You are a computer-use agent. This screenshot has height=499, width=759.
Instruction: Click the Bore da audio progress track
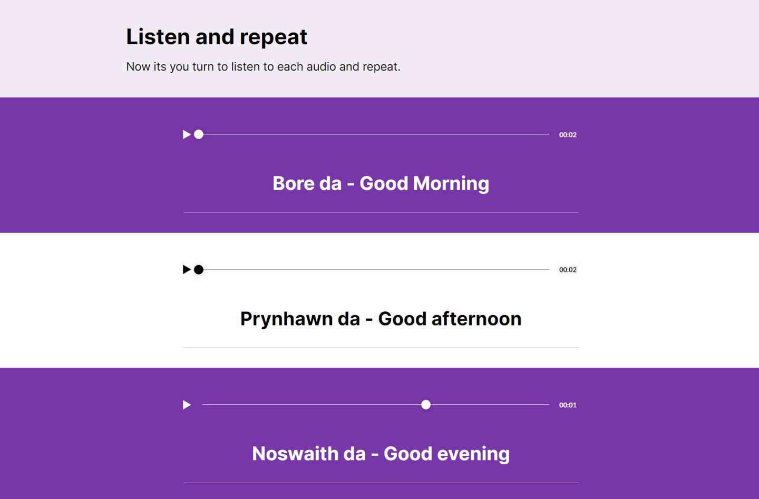375,134
